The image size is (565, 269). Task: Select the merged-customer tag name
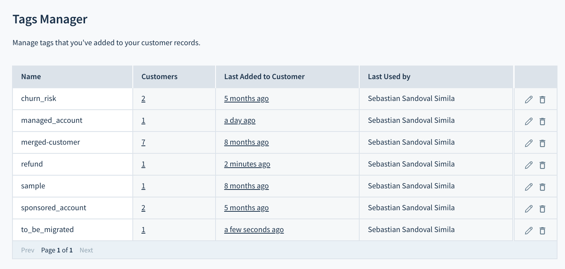(50, 142)
